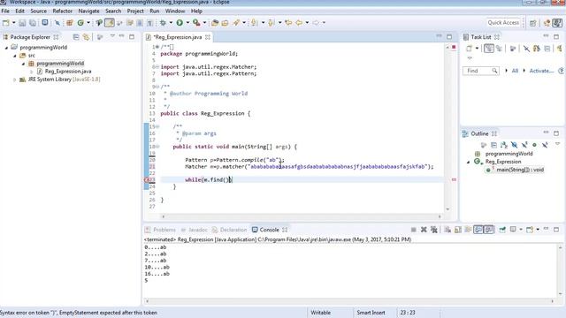Click the Open Type toolbar icon
The width and height of the screenshot is (566, 318).
click(x=215, y=23)
